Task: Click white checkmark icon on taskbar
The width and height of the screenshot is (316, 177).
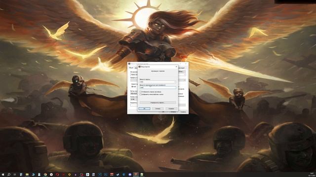Action: click(118, 175)
